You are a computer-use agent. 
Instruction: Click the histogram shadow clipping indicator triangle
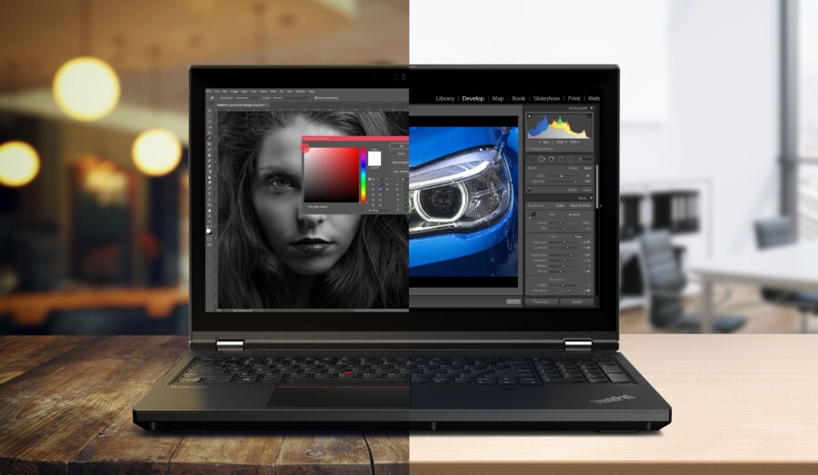pyautogui.click(x=530, y=116)
